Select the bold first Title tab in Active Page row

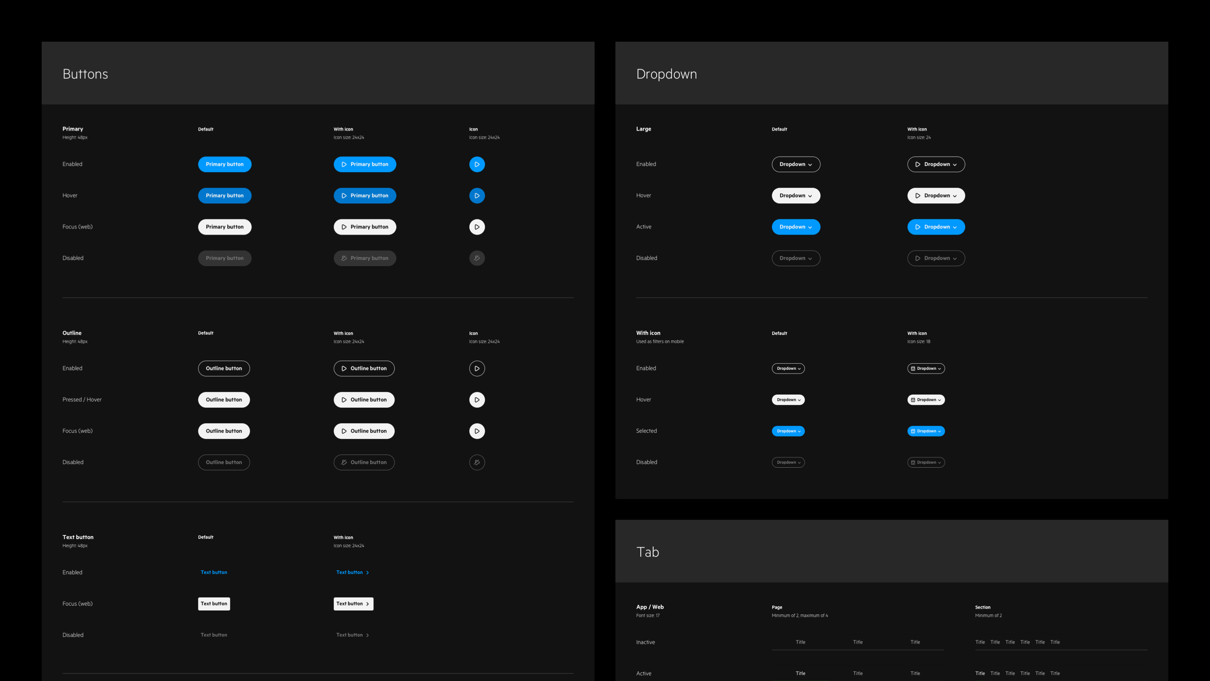pos(800,673)
